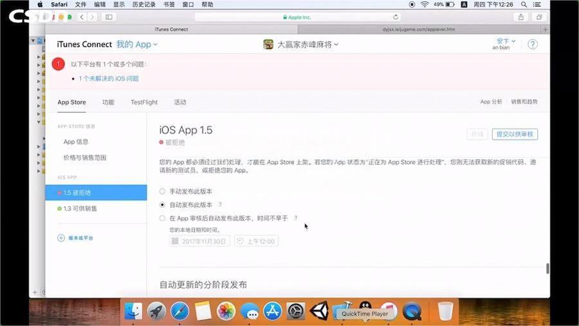
Task: Open System Preferences gear in Dock
Action: [x=296, y=311]
